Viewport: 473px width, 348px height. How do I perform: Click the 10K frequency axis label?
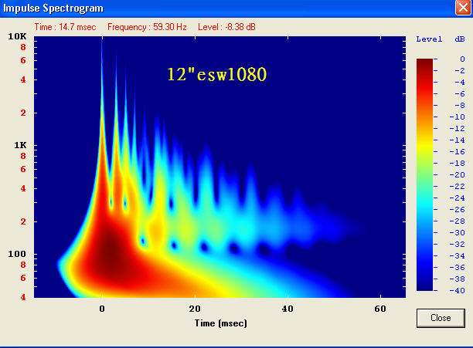[17, 37]
